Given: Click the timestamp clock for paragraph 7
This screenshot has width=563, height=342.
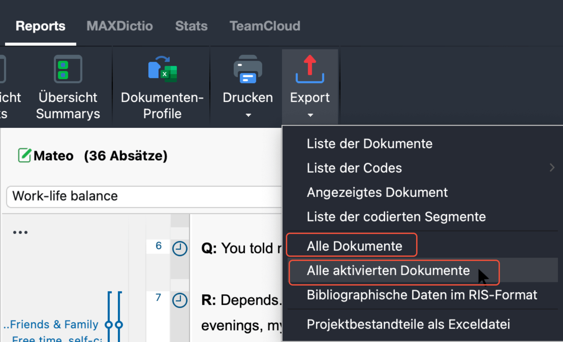Looking at the screenshot, I should (180, 300).
